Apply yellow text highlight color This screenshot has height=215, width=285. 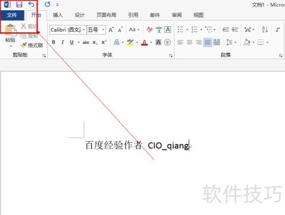pos(130,42)
